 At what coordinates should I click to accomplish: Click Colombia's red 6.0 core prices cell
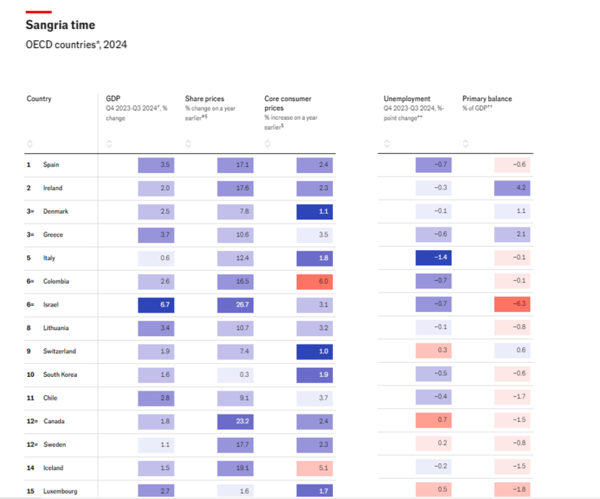(314, 281)
